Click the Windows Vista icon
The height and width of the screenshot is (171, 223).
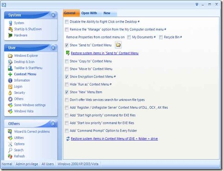pos(10,111)
